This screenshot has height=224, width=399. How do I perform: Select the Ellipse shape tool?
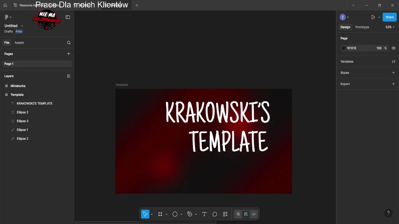(x=175, y=214)
